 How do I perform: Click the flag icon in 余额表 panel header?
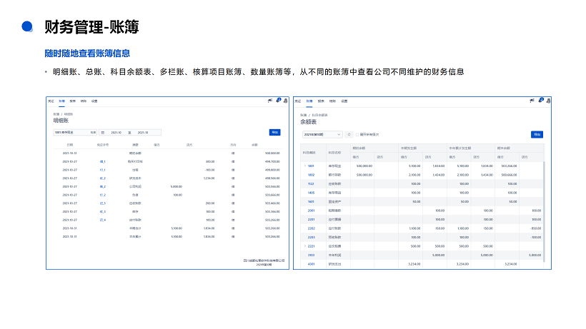tap(532, 101)
